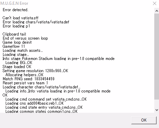
Task: Click the "Match RNG seed" line
Action: click(28, 79)
